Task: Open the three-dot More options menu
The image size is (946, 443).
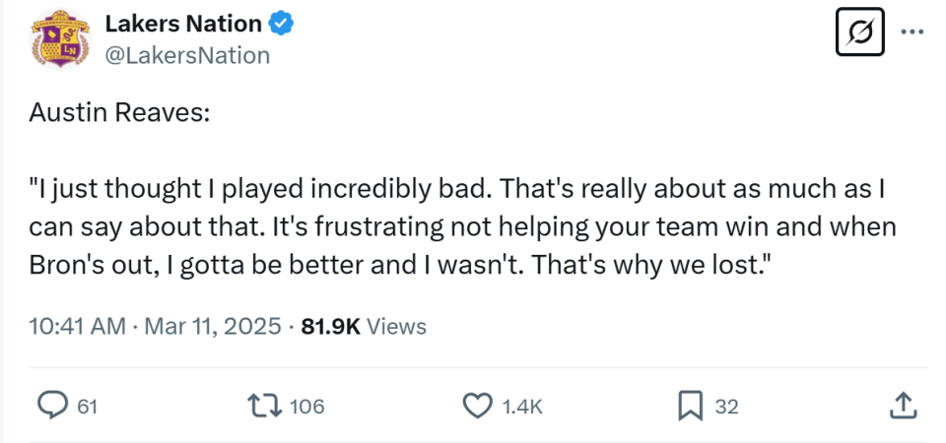Action: click(912, 32)
